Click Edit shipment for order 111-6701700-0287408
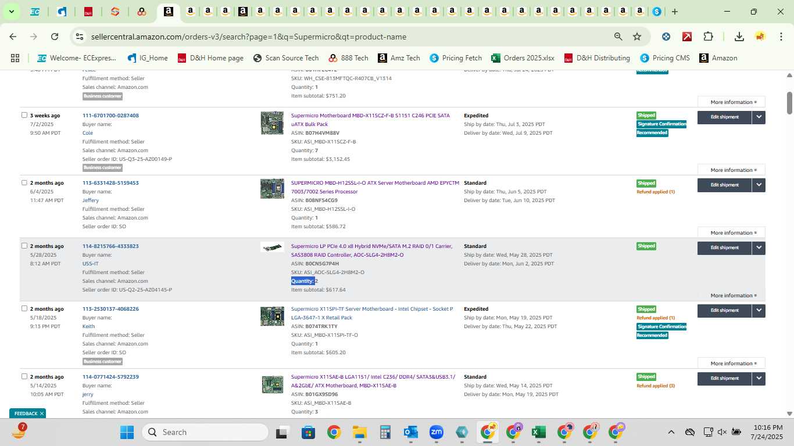This screenshot has width=794, height=446. pos(725,117)
